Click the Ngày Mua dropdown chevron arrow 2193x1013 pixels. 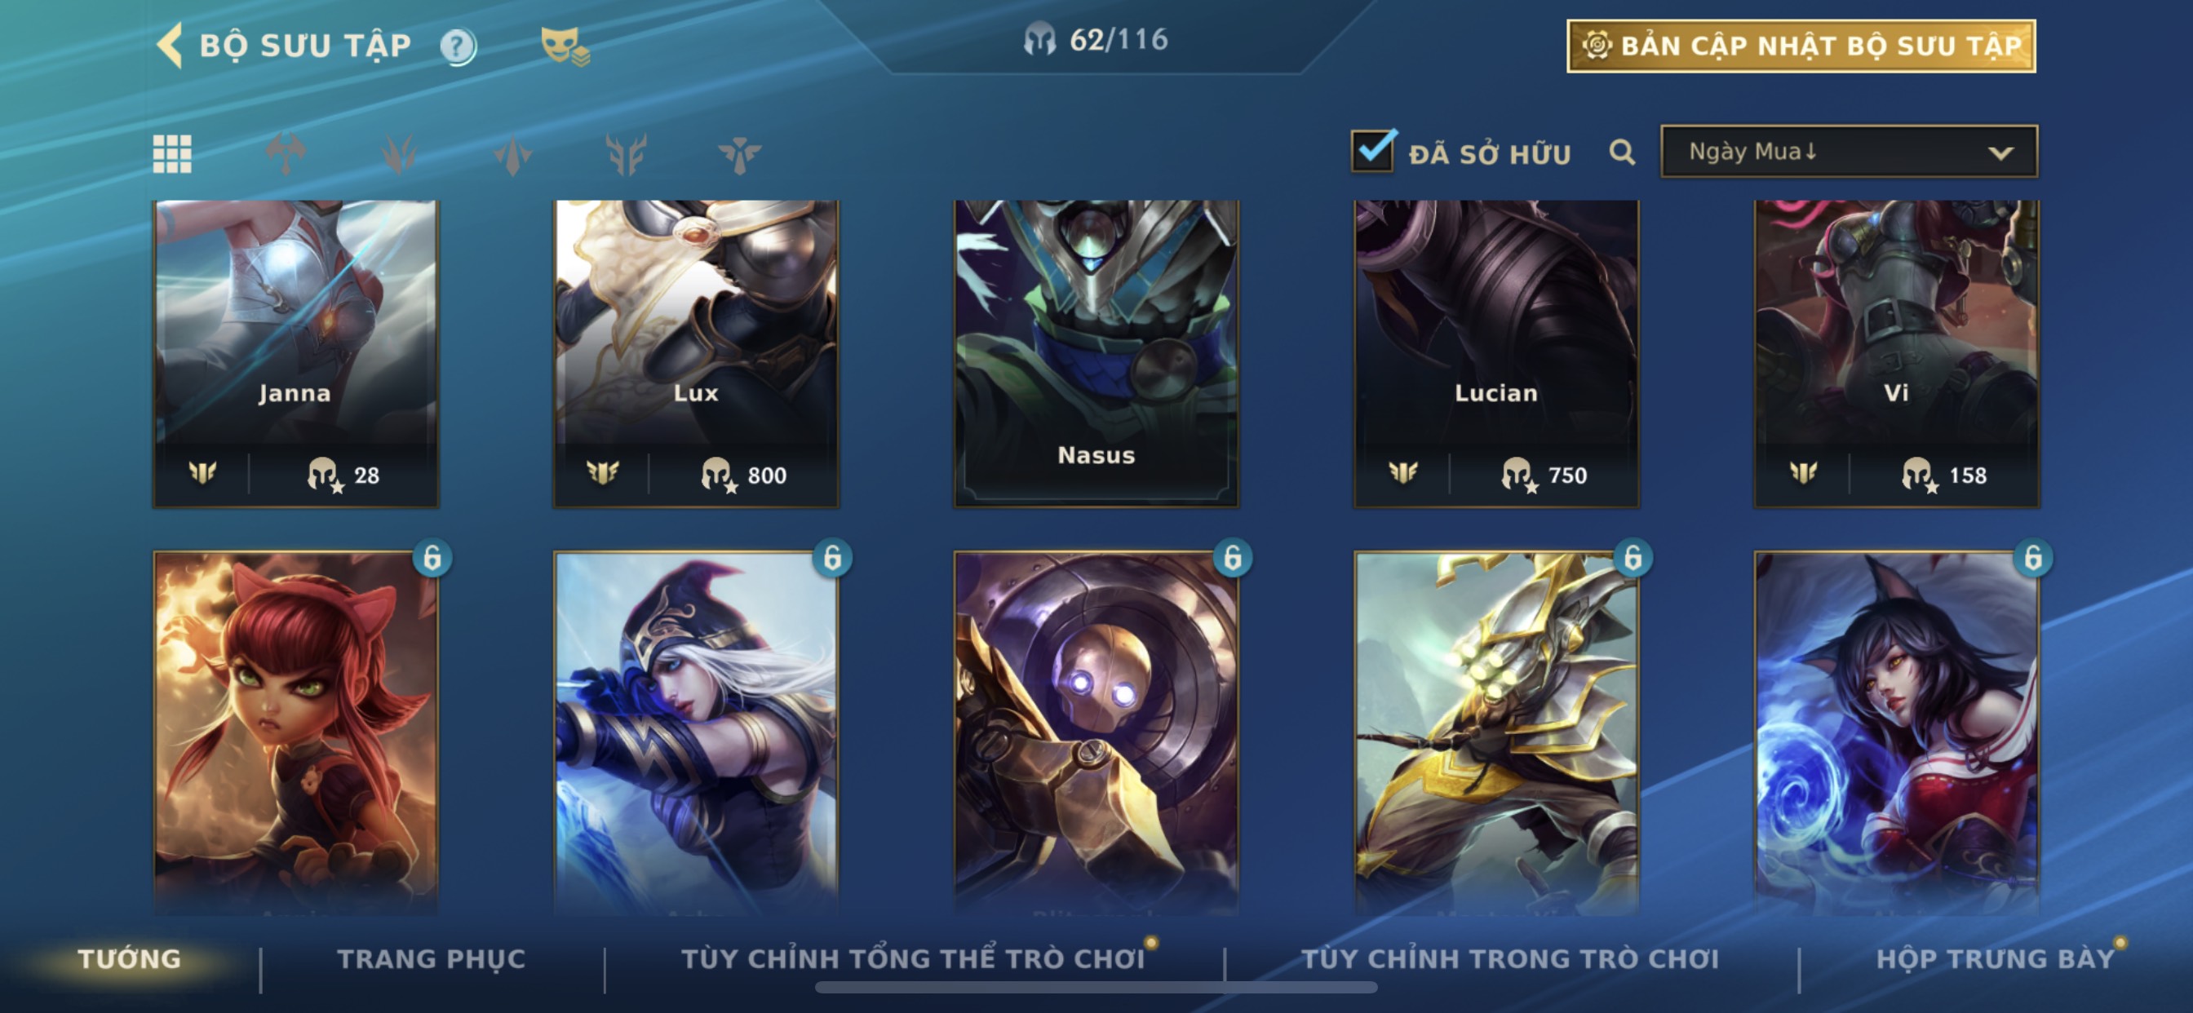(2000, 153)
